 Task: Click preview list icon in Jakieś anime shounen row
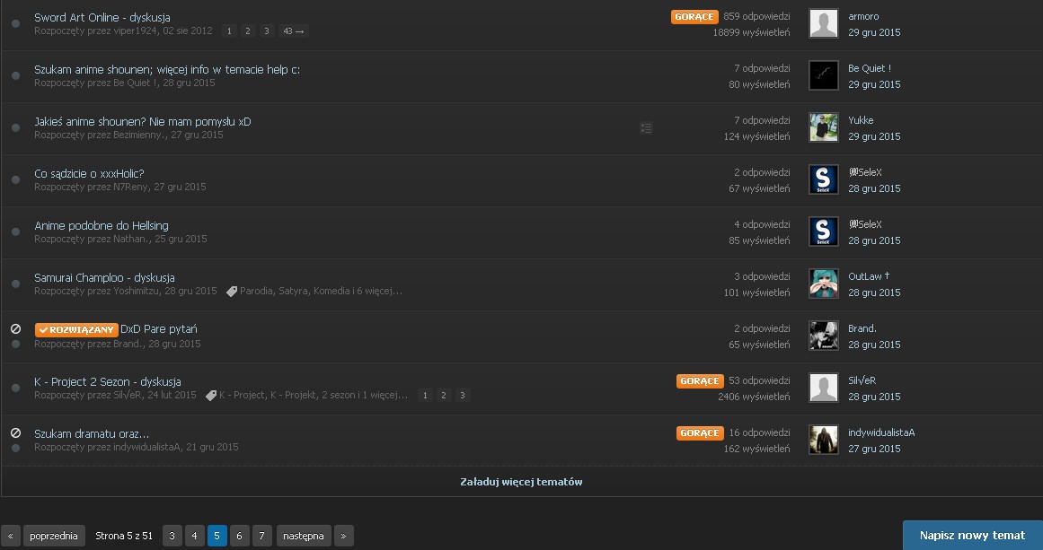646,128
